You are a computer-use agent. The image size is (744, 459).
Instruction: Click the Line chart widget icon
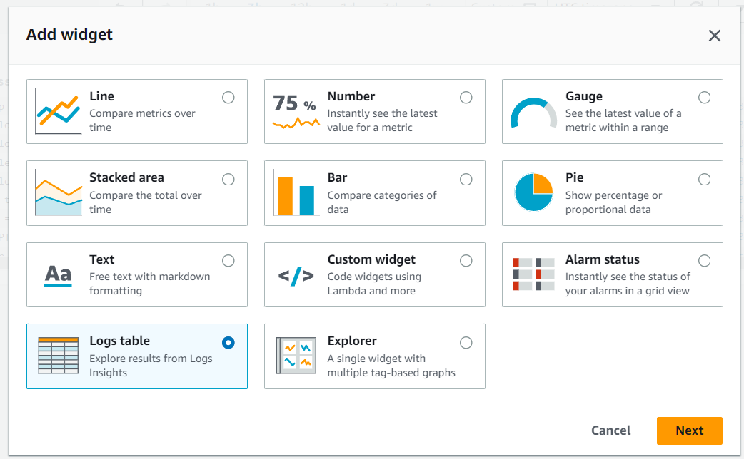(x=57, y=112)
